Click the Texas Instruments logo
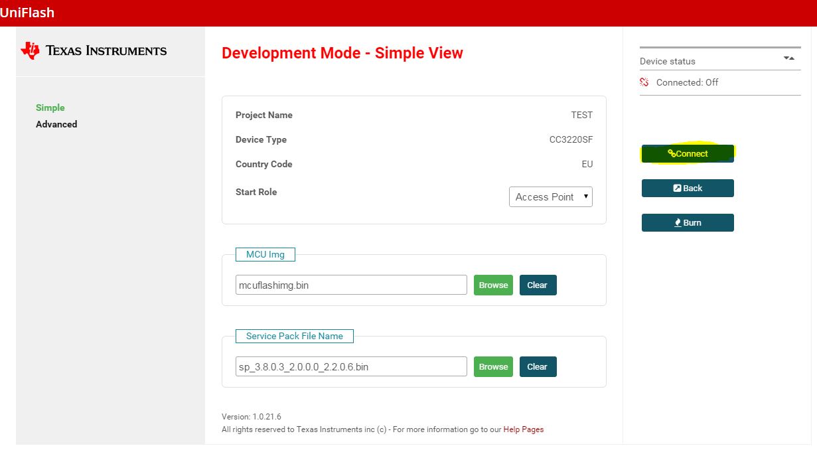817x454 pixels. tap(94, 50)
